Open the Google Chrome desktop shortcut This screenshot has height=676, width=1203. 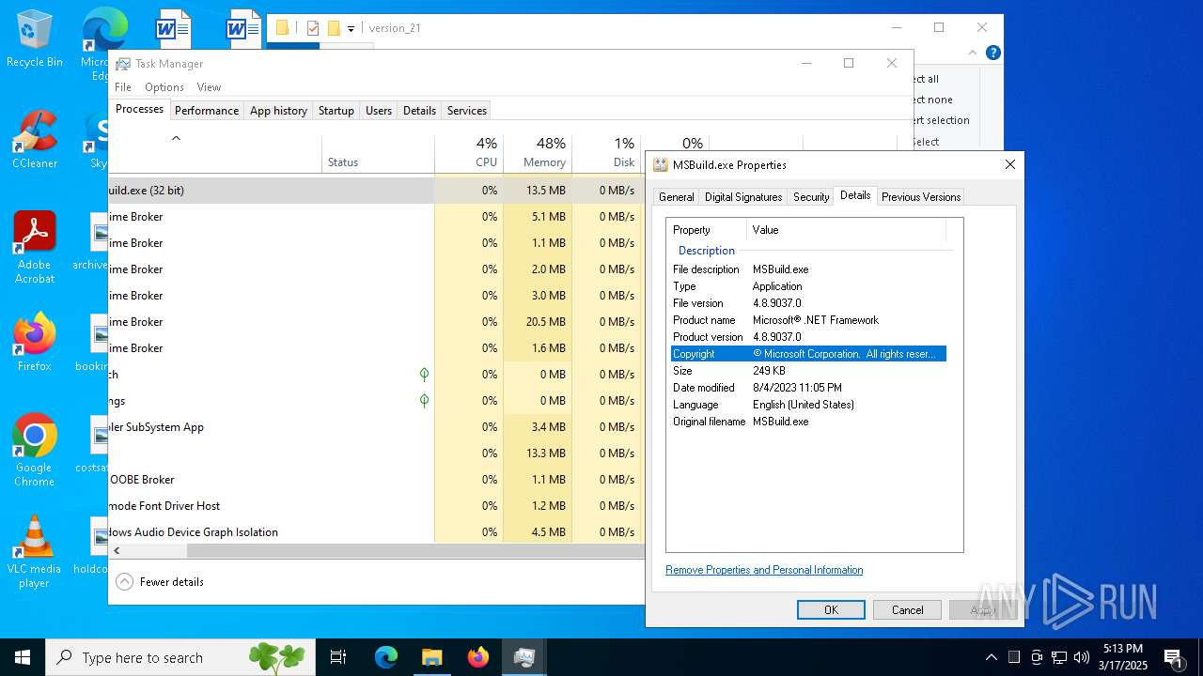coord(35,451)
